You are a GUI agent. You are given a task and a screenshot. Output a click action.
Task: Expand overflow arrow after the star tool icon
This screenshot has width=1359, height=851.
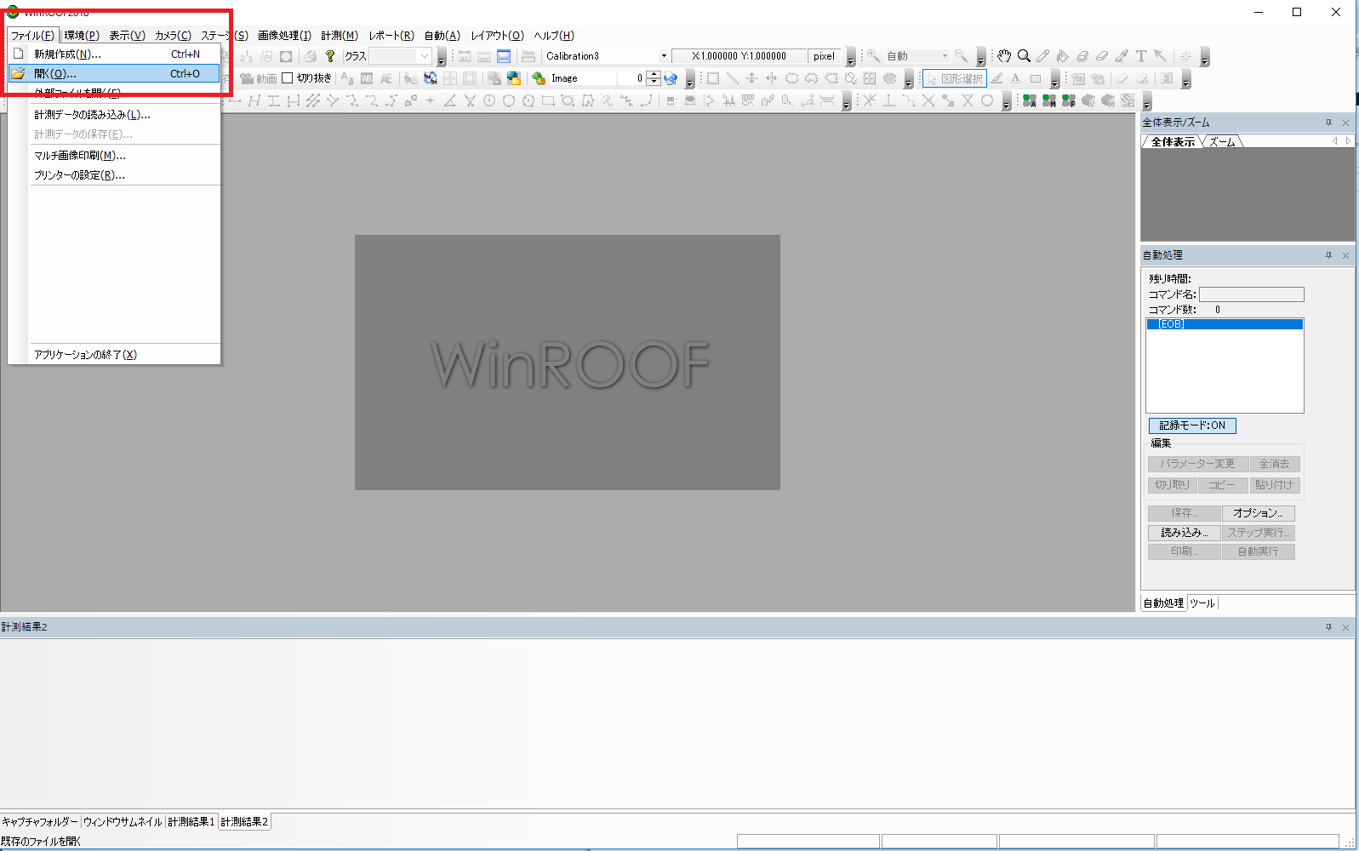pyautogui.click(x=1204, y=58)
